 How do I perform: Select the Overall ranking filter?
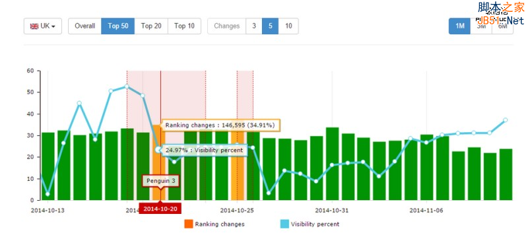[85, 26]
